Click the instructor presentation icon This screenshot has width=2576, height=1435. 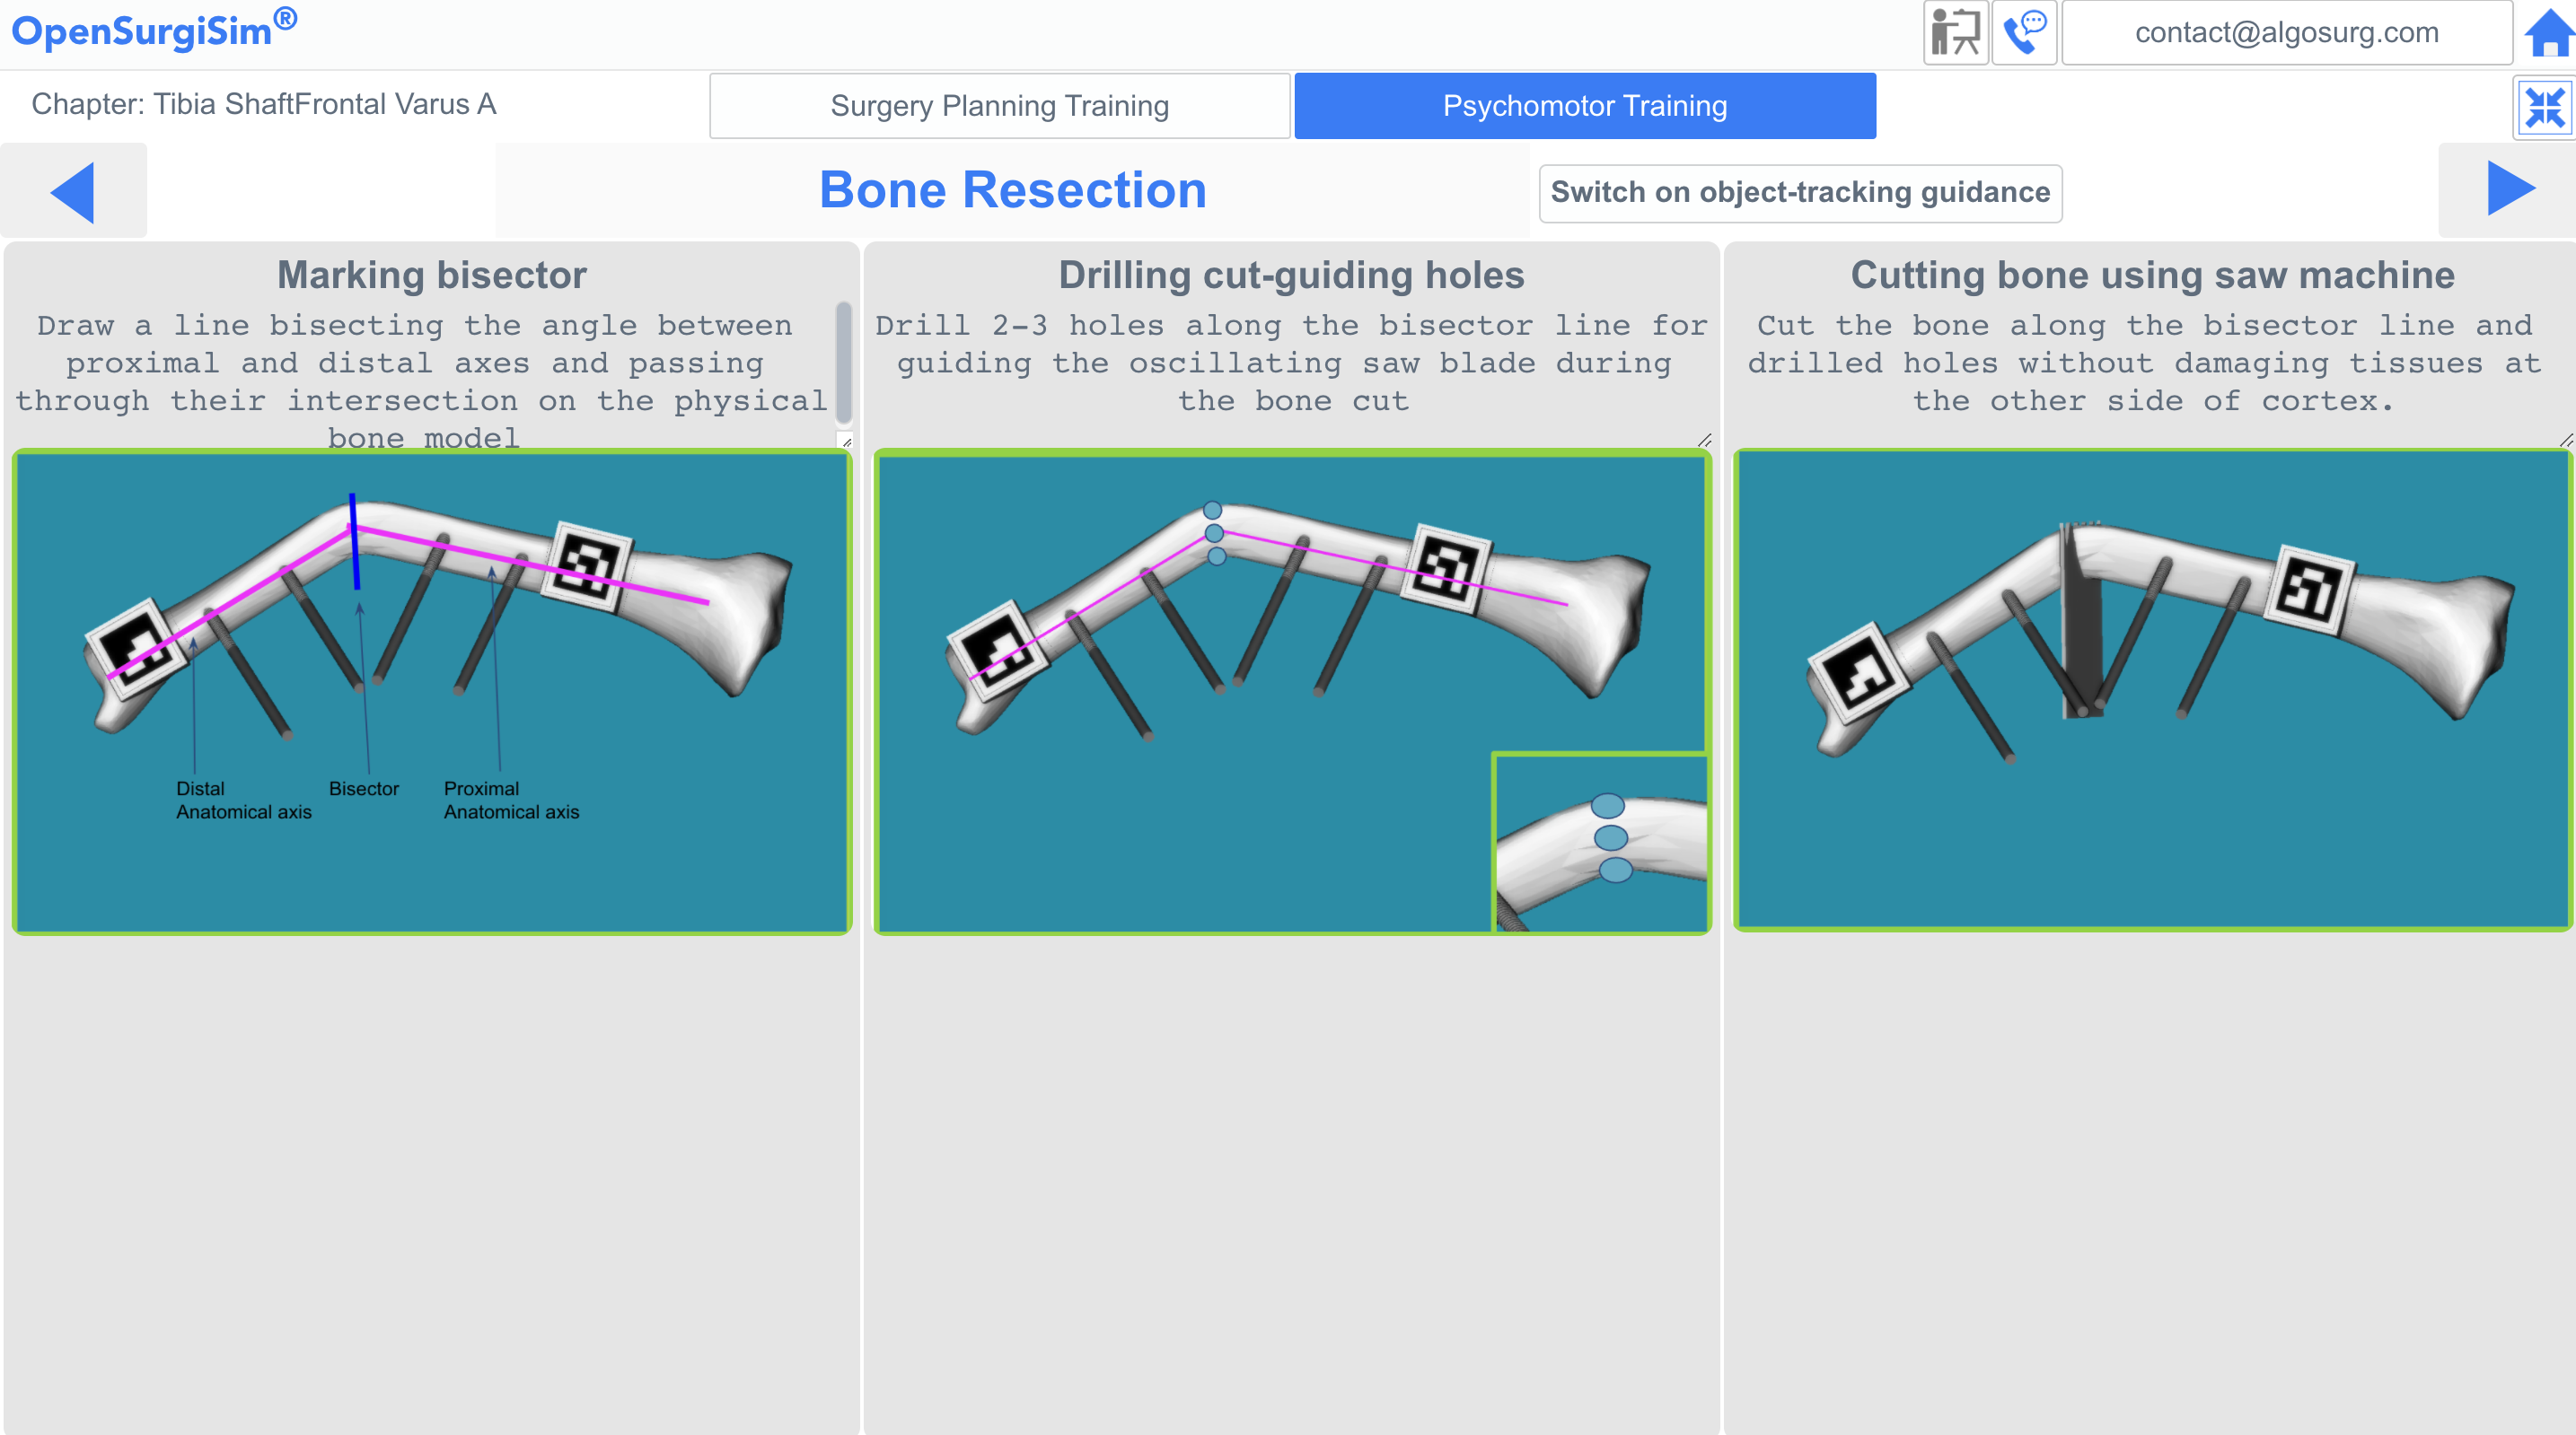tap(1955, 33)
